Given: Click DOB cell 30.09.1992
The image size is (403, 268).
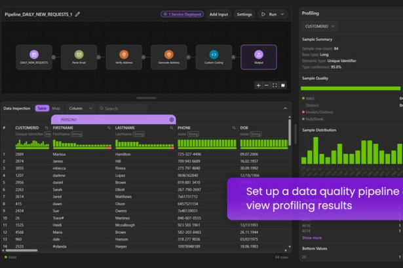Looking at the screenshot, I should [249, 168].
